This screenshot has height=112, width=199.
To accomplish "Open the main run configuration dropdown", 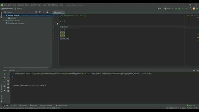I will tap(169, 9).
